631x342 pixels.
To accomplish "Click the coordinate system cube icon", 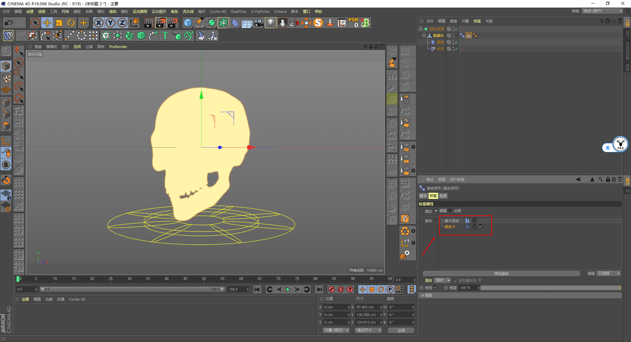I will tap(134, 23).
